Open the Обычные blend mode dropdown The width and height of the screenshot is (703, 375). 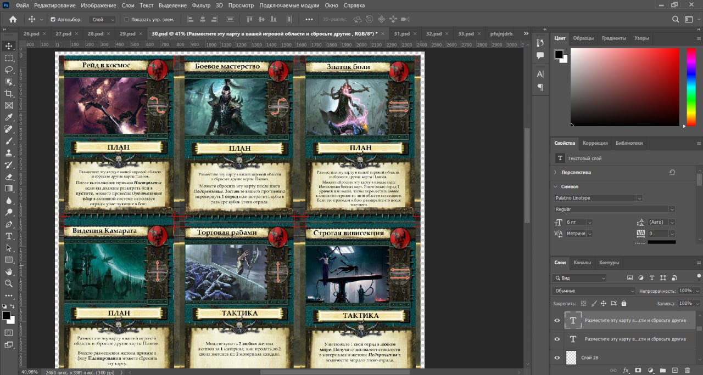tap(593, 291)
